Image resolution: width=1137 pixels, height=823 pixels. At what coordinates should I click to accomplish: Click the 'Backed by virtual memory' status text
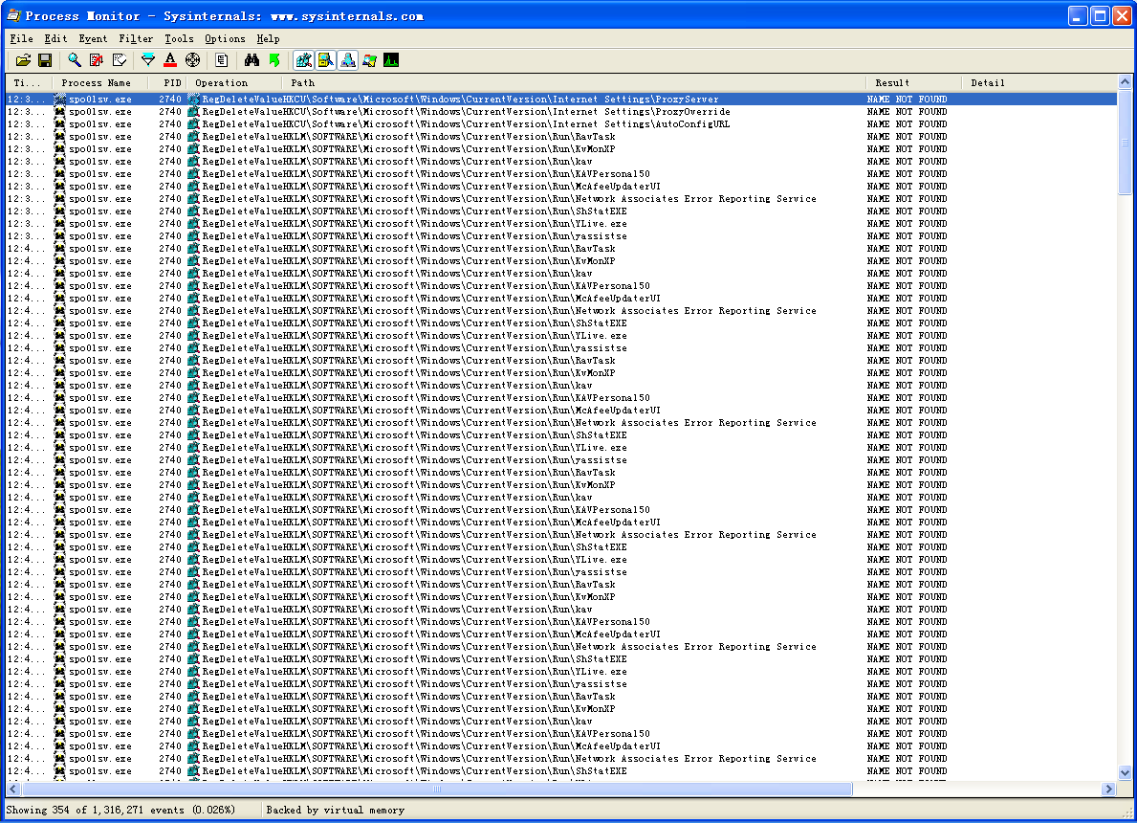[x=335, y=810]
